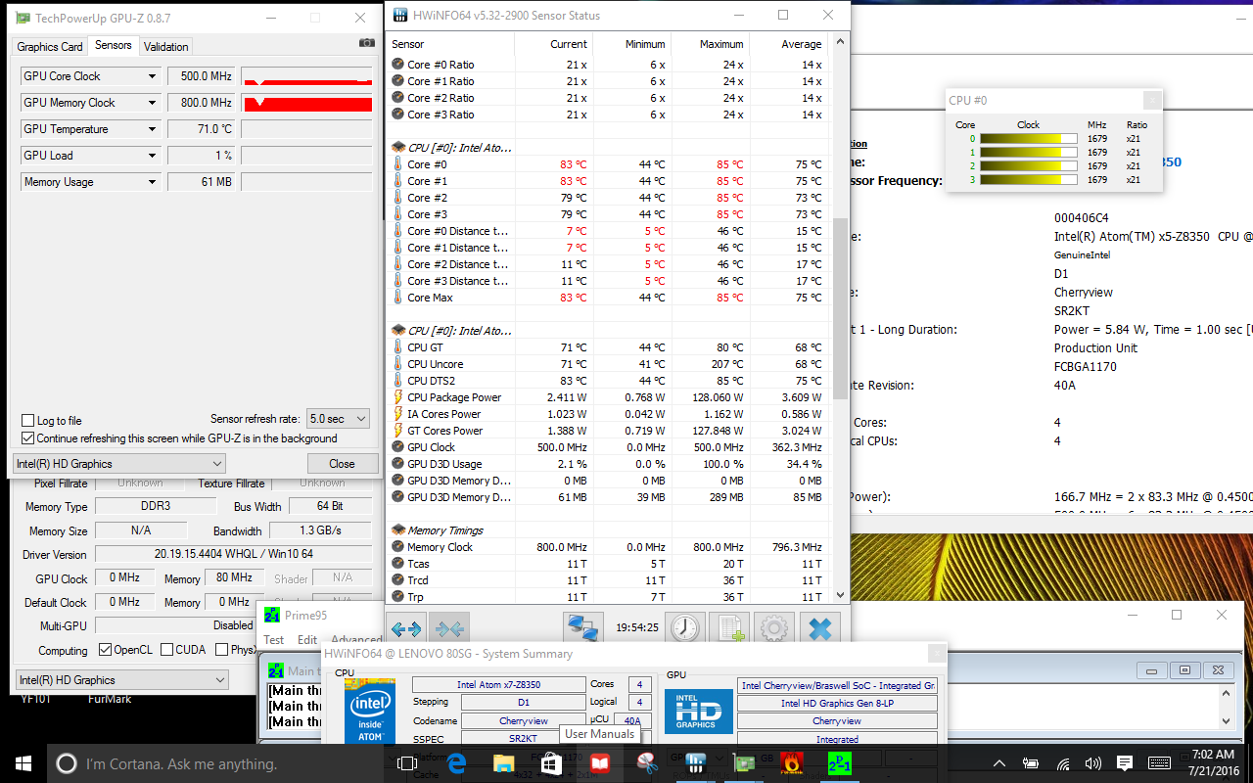Enable the Log to file checkbox

pos(28,421)
